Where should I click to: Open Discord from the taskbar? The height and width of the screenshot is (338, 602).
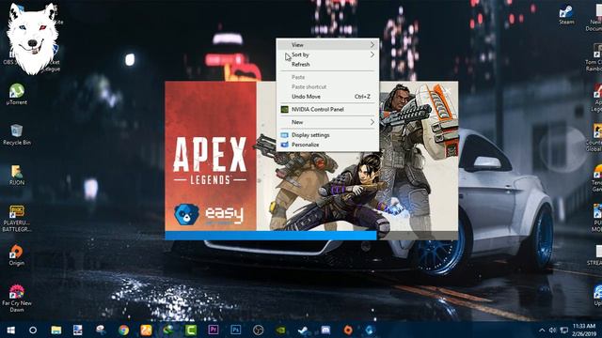(325, 330)
